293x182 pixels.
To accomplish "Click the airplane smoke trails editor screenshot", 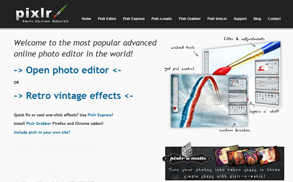I will (209, 101).
